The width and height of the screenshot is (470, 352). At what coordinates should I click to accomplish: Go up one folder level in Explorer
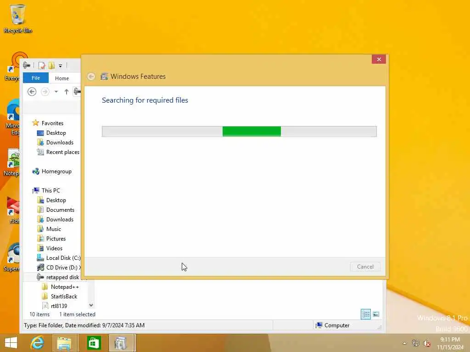tap(66, 92)
